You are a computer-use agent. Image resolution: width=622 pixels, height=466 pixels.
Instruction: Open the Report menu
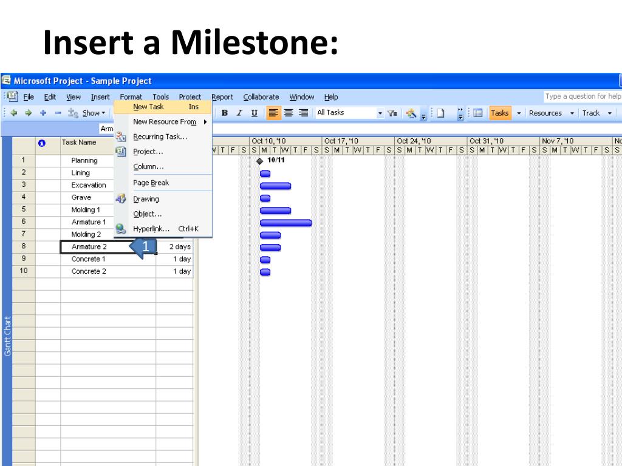(x=222, y=96)
